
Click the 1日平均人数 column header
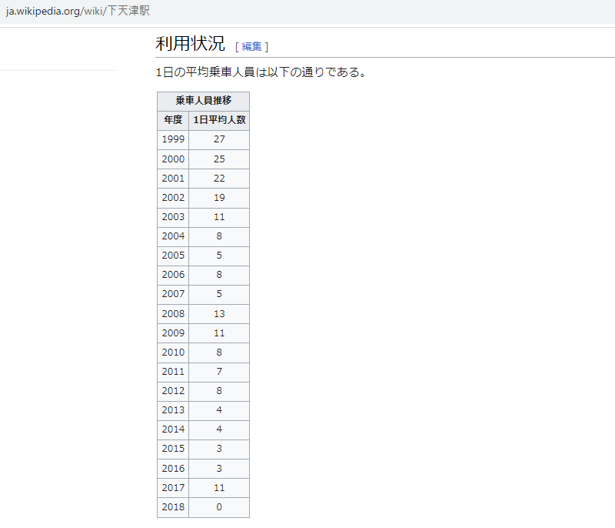pyautogui.click(x=219, y=120)
